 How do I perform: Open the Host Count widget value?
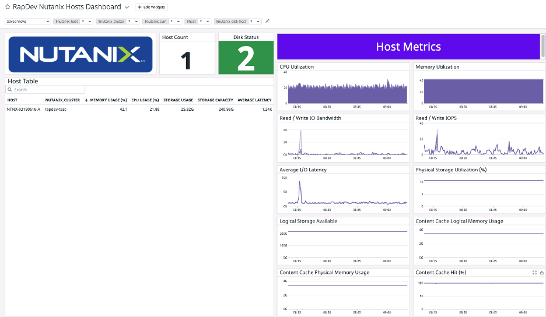[x=186, y=61]
